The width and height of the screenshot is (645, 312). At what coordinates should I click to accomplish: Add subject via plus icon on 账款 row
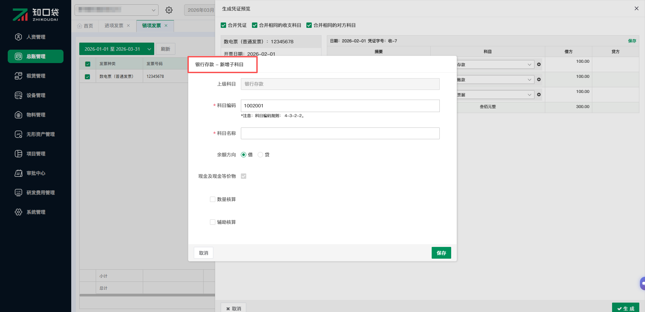[539, 80]
